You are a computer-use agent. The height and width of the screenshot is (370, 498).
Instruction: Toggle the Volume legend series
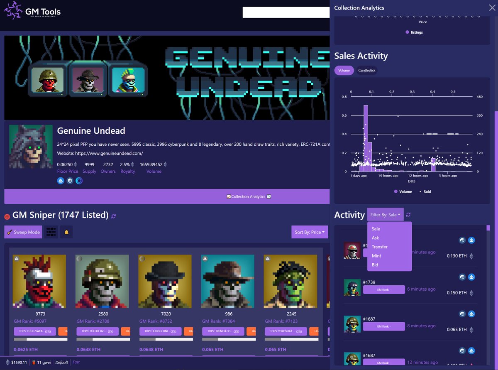coord(403,191)
